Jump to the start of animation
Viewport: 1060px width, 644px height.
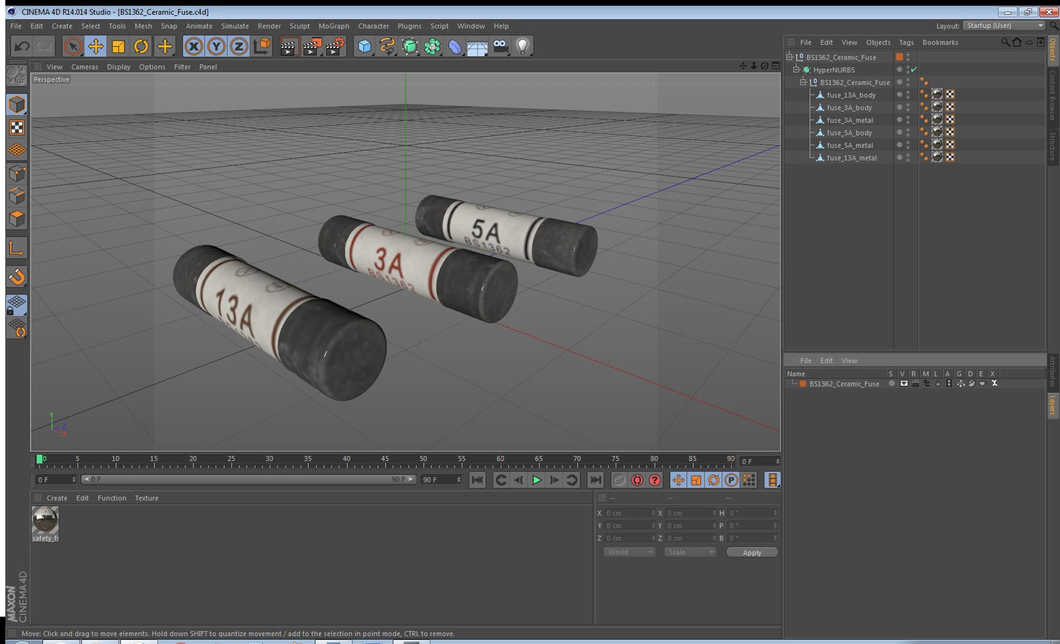(x=477, y=480)
